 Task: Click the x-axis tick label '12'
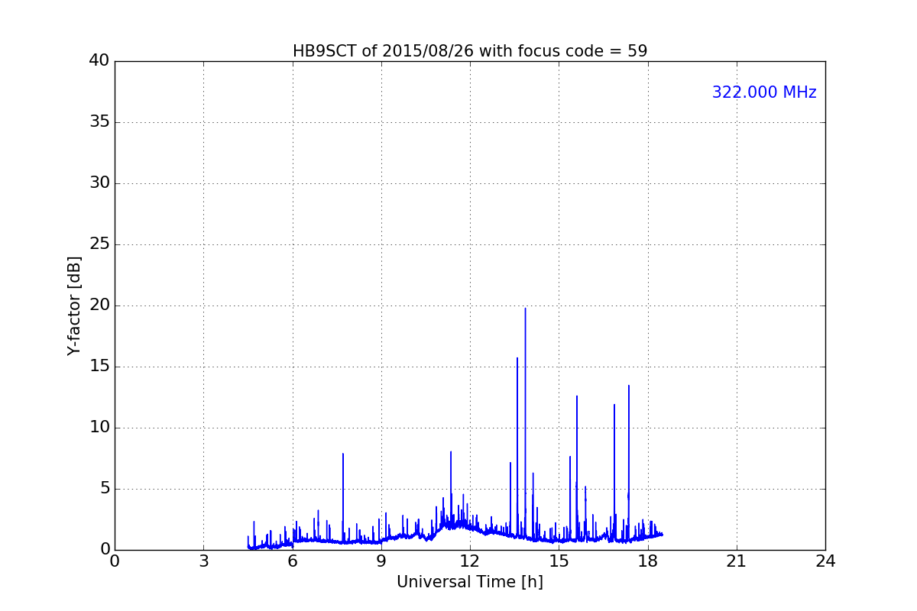coord(470,561)
